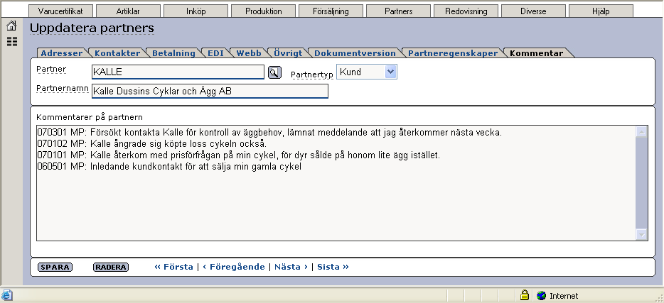The width and height of the screenshot is (664, 303).
Task: Switch to the Kontakter tab
Action: (x=117, y=53)
